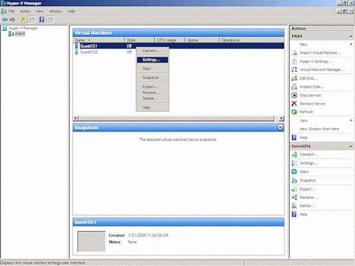
Task: Click the PAR4 section Help icon
Action: [x=294, y=138]
